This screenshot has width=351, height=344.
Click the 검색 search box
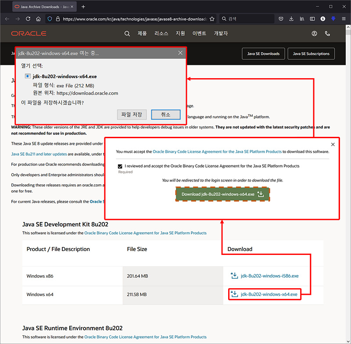[247, 19]
